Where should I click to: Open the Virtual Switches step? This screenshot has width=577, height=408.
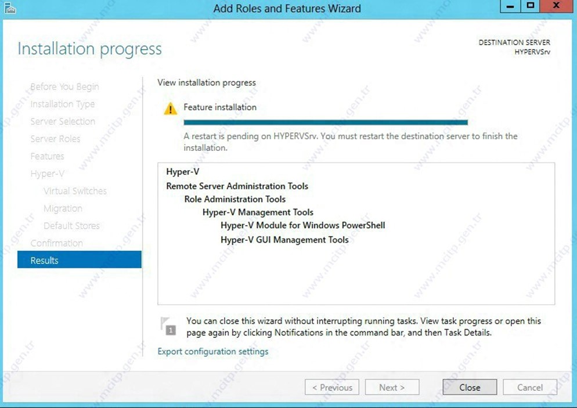[75, 191]
